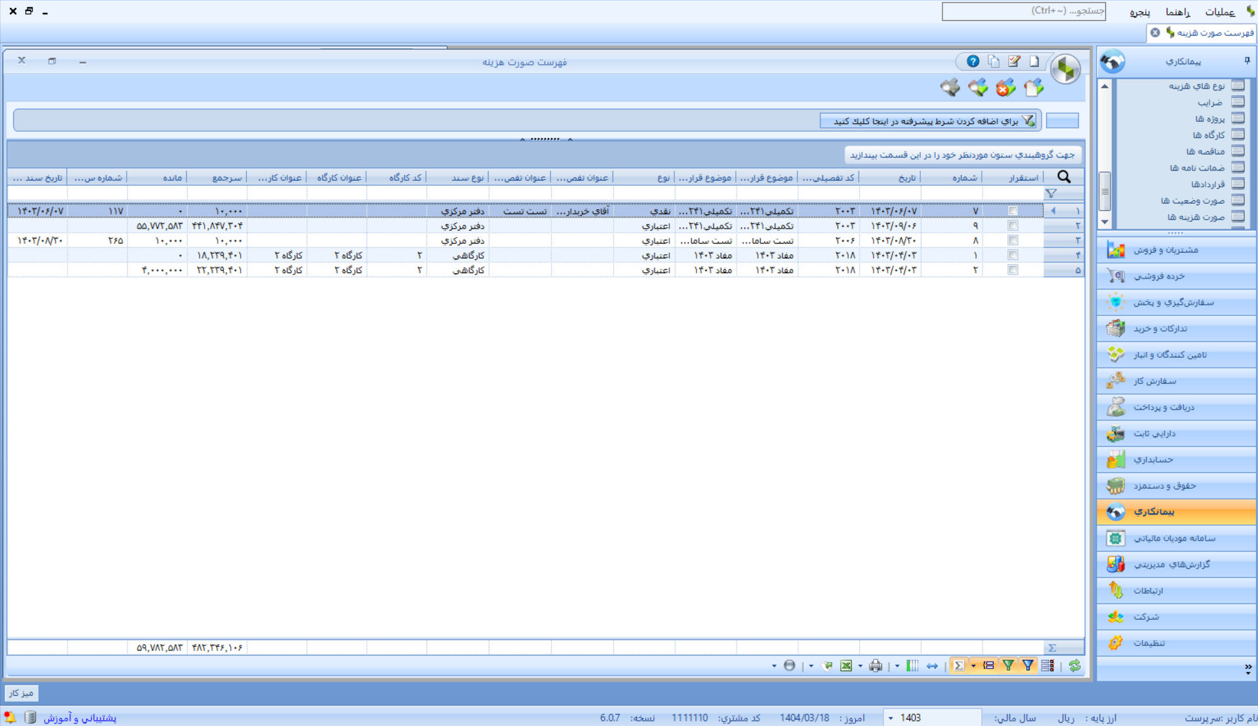Image resolution: width=1258 pixels, height=726 pixels.
Task: Click the green refresh arrows icon
Action: pyautogui.click(x=1074, y=666)
